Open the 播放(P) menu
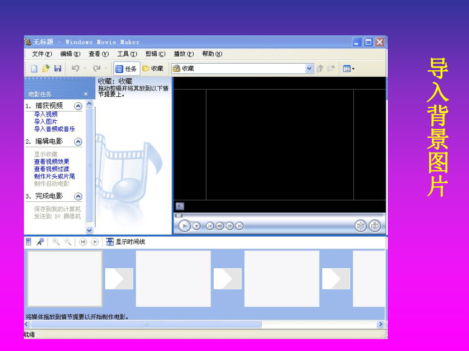Screen dimensions: 469x351 pyautogui.click(x=184, y=54)
